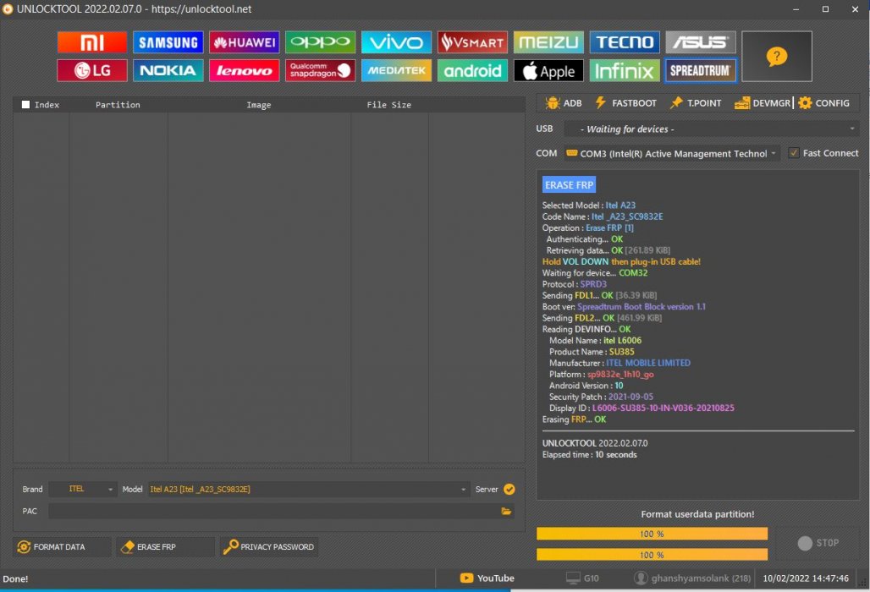Select the Oppo brand logo
This screenshot has height=592, width=870.
320,42
